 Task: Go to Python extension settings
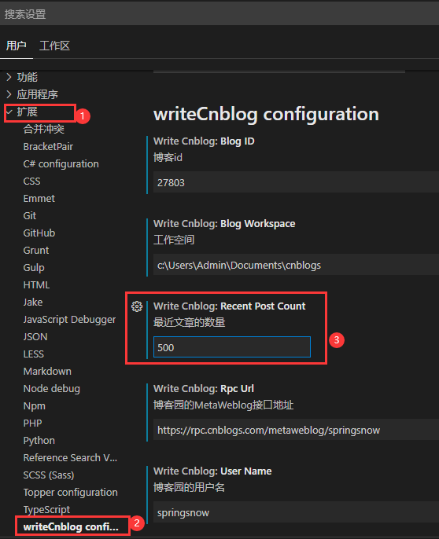[x=39, y=440]
